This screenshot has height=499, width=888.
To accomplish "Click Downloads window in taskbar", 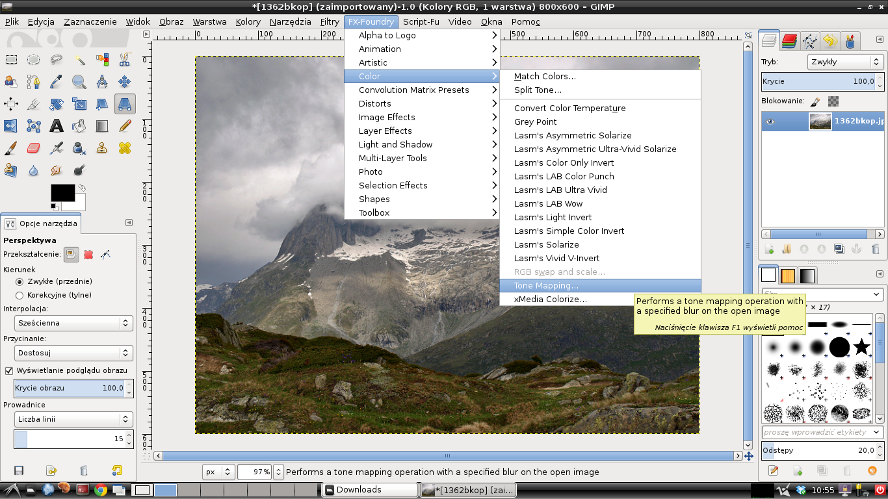I will 371,490.
